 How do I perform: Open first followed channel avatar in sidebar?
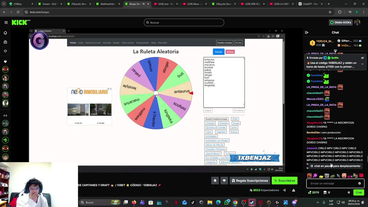(x=5, y=69)
